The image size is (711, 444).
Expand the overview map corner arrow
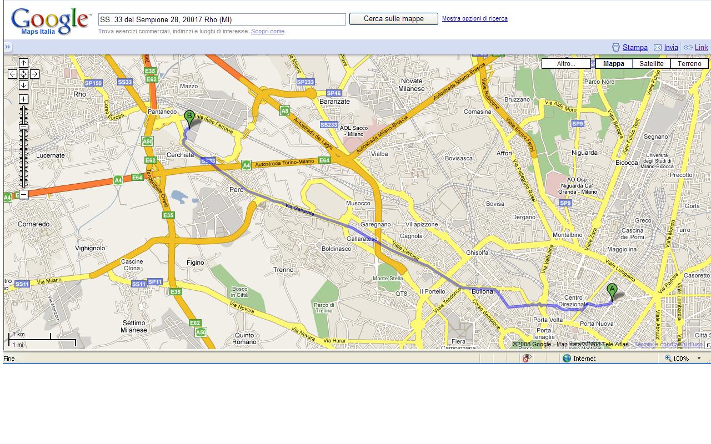tap(708, 345)
